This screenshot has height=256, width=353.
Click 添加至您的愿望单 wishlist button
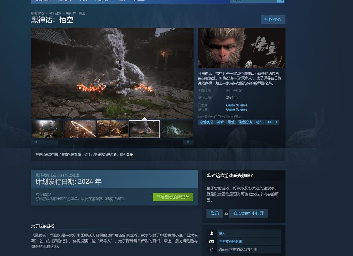click(x=173, y=197)
